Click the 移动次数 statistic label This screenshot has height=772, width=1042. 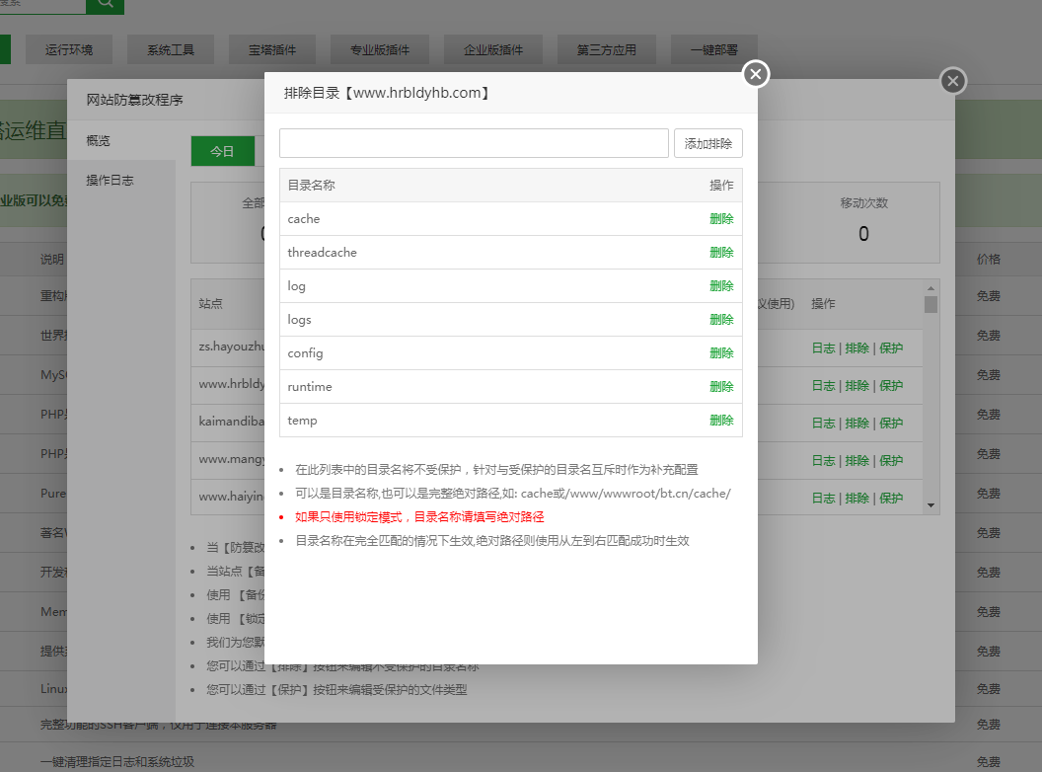(864, 202)
